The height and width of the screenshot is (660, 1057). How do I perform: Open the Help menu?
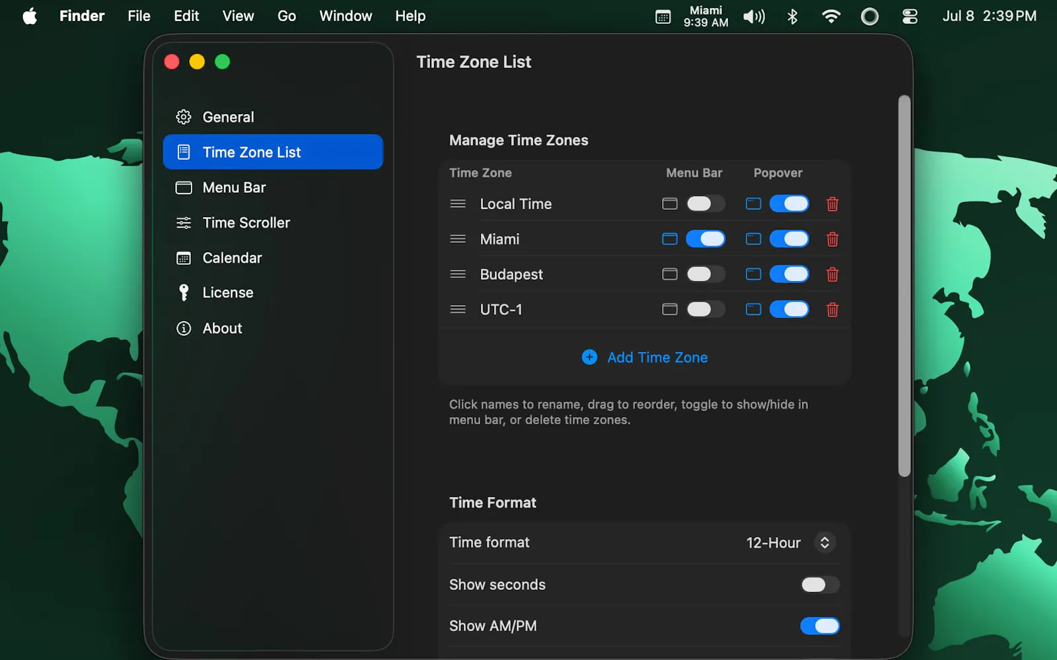(410, 16)
